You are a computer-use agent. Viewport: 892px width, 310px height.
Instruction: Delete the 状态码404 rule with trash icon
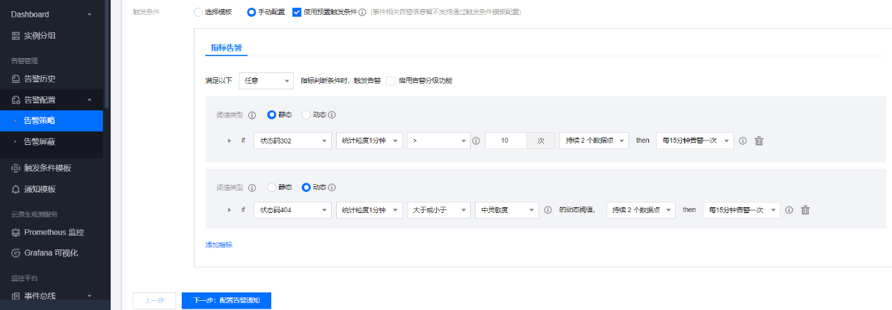pos(805,209)
